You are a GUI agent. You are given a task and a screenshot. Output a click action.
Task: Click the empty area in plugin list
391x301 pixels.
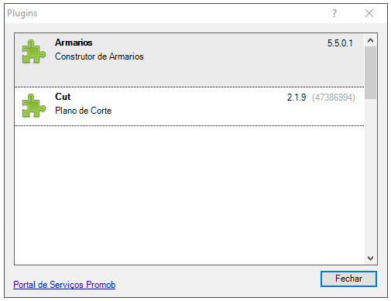click(190, 195)
